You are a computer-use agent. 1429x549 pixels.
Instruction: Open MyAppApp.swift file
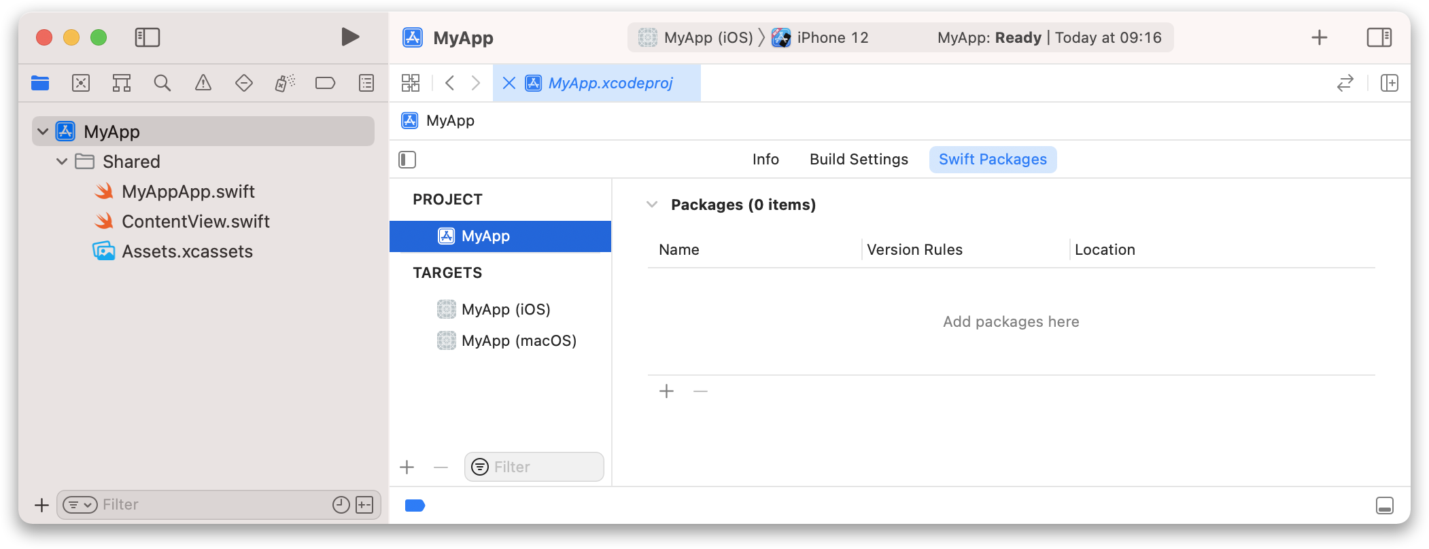[188, 192]
